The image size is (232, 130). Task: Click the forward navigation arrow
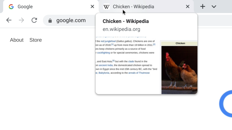coord(21,20)
